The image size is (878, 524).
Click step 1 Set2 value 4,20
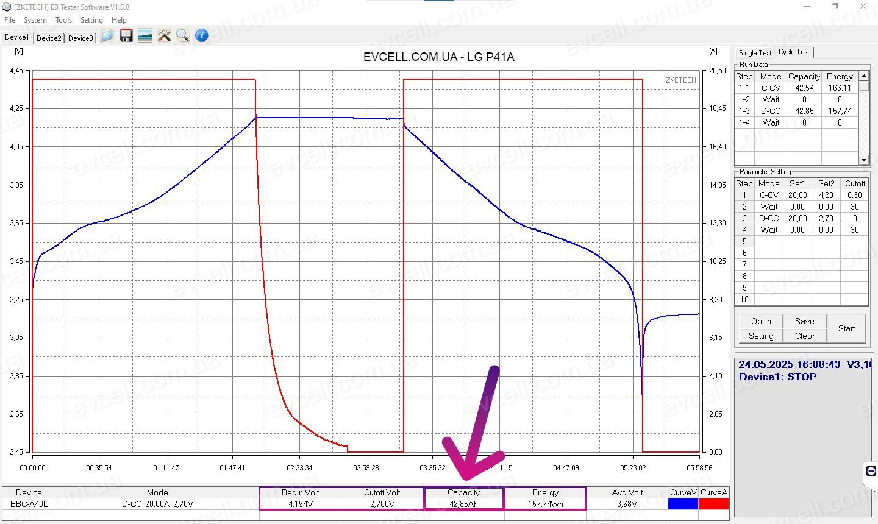click(826, 195)
